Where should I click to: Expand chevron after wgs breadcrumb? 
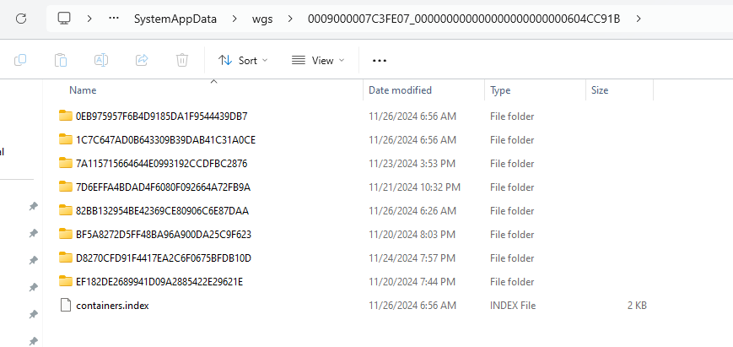click(x=290, y=18)
